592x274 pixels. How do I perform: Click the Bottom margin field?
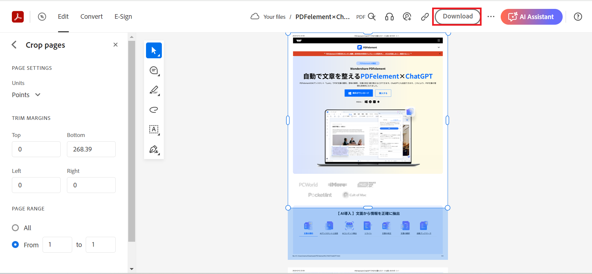91,149
